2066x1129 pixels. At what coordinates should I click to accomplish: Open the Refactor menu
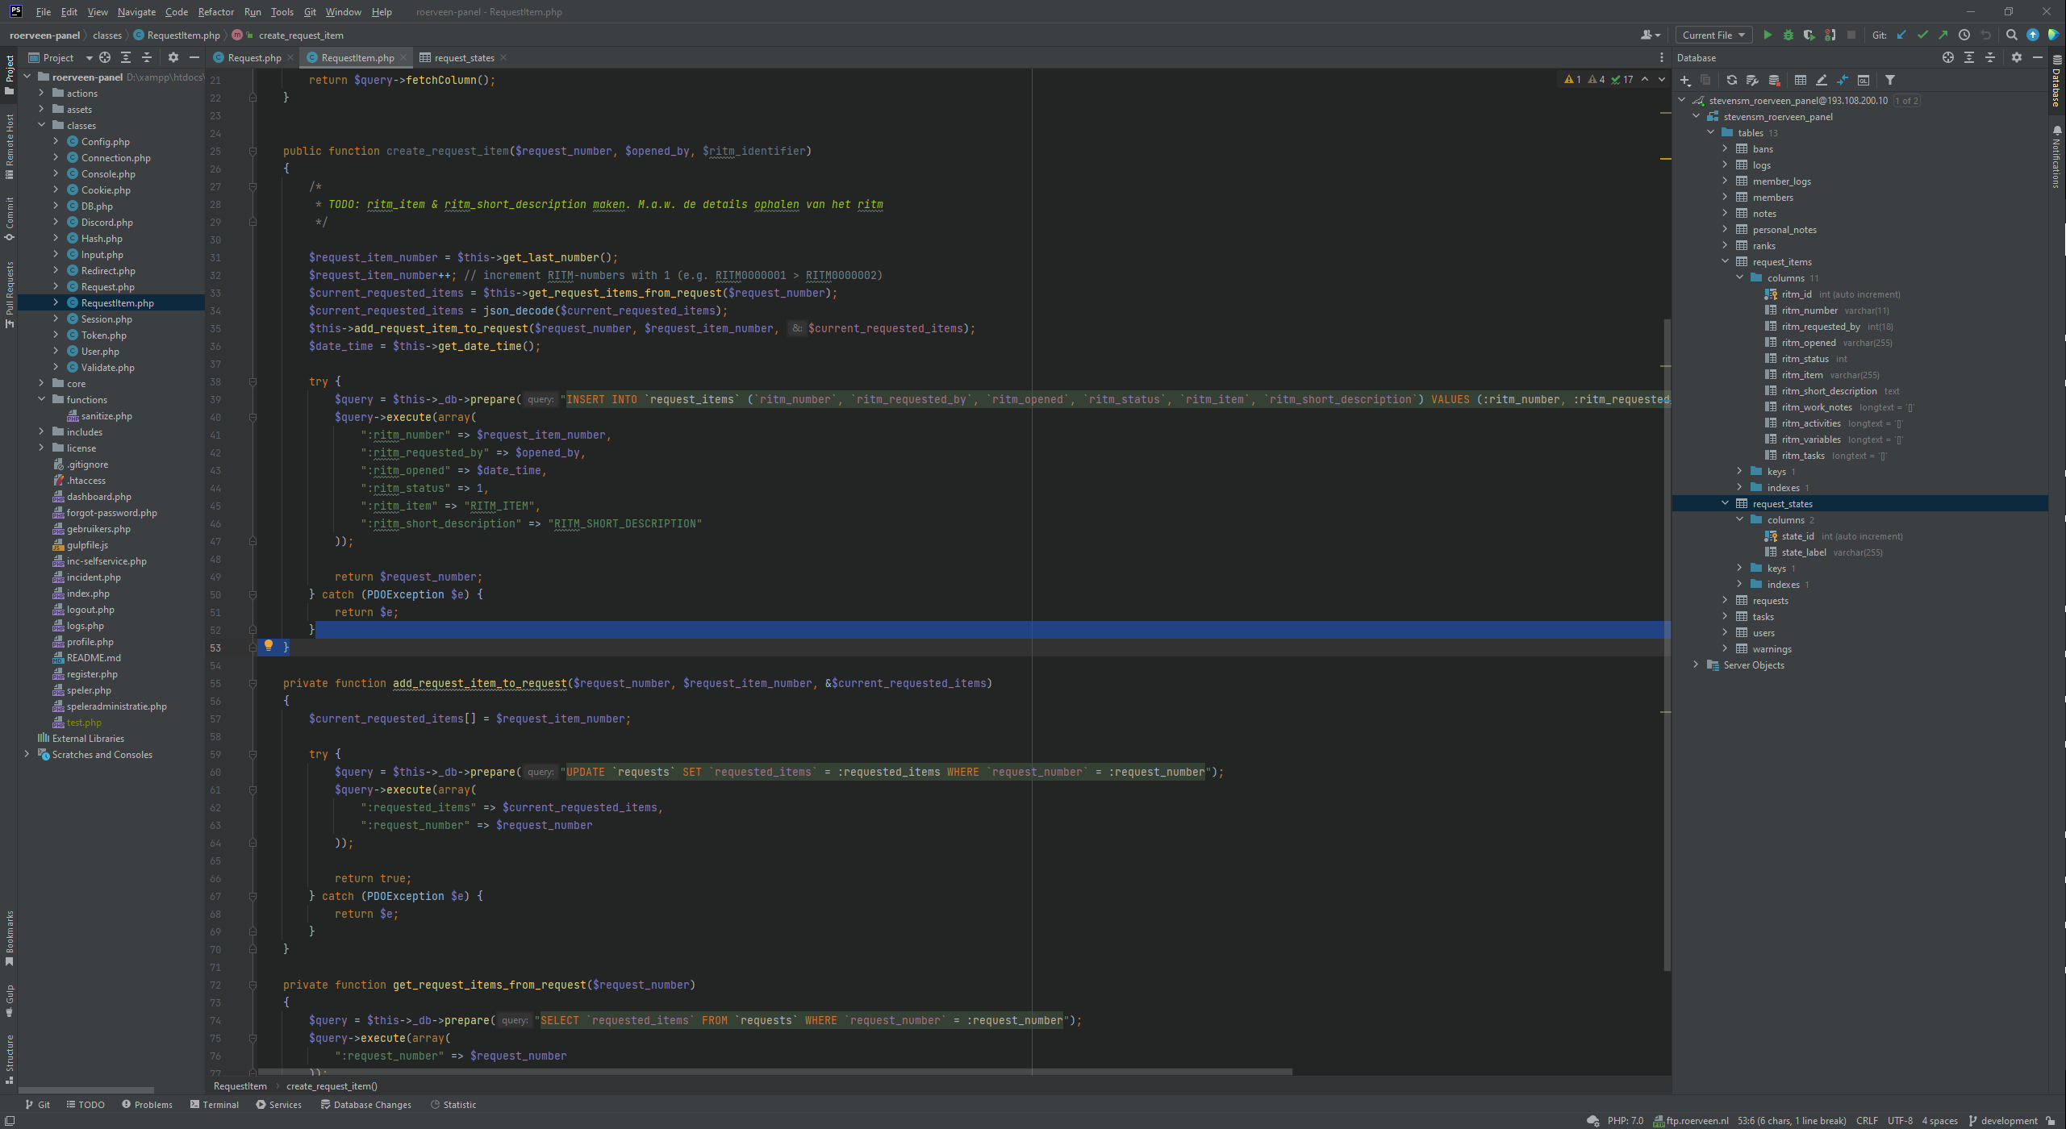coord(215,12)
